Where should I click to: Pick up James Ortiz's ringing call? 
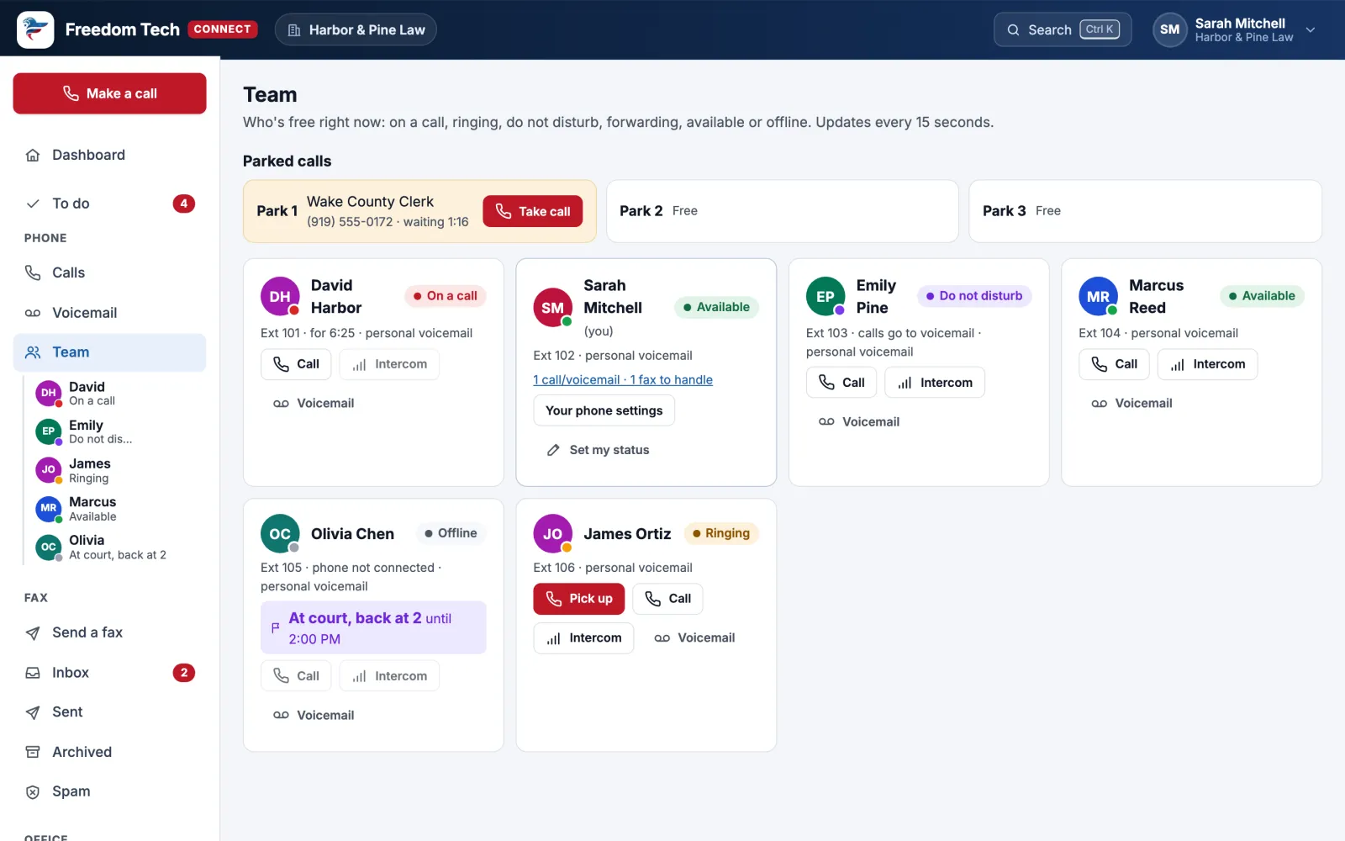(x=579, y=599)
